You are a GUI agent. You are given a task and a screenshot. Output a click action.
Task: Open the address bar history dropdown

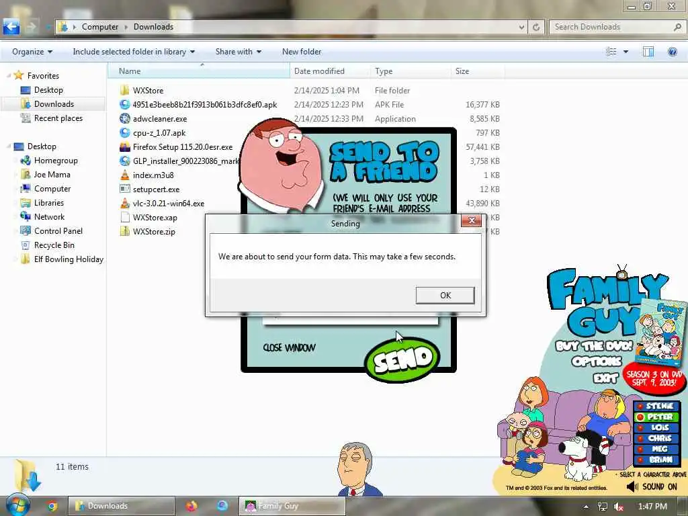(521, 27)
